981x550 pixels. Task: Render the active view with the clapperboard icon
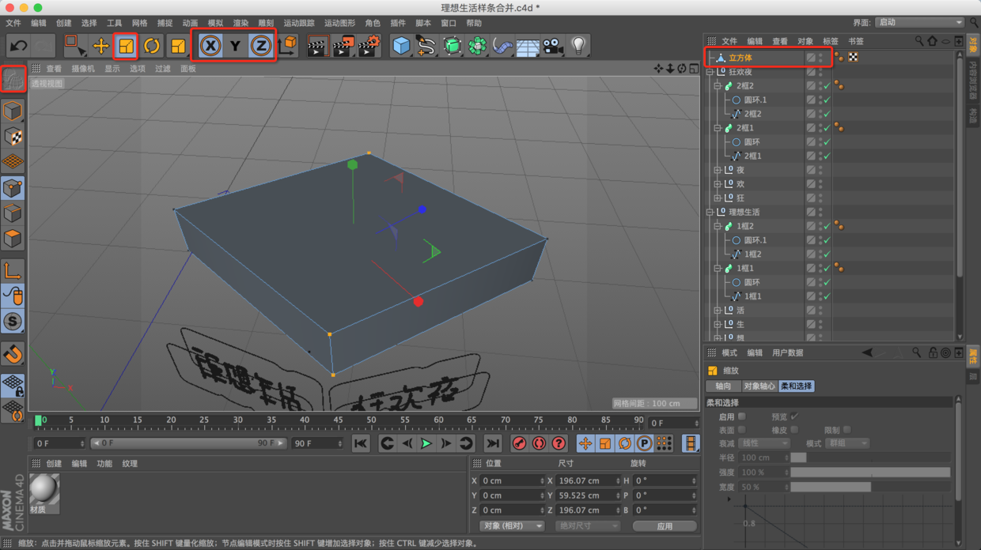317,46
